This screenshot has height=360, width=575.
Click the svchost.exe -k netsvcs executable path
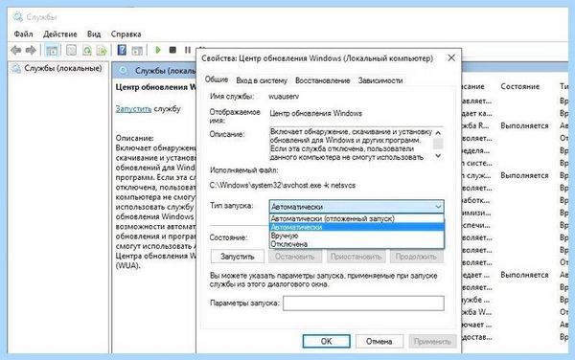pyautogui.click(x=283, y=186)
